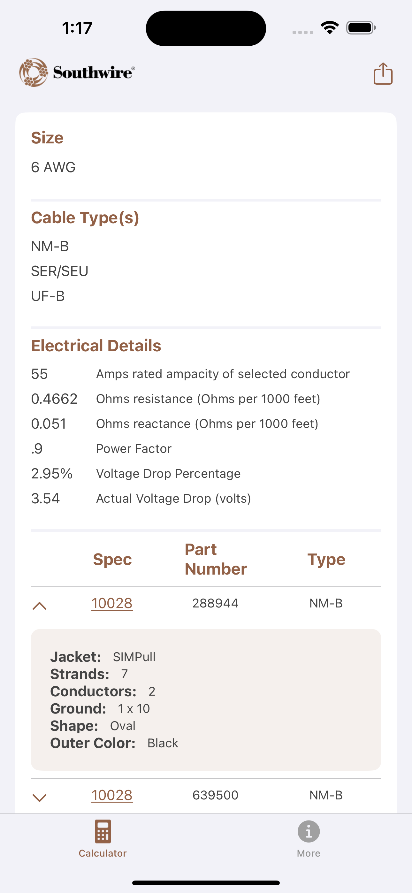The width and height of the screenshot is (412, 893).
Task: Tap the share icon in the header
Action: 383,73
